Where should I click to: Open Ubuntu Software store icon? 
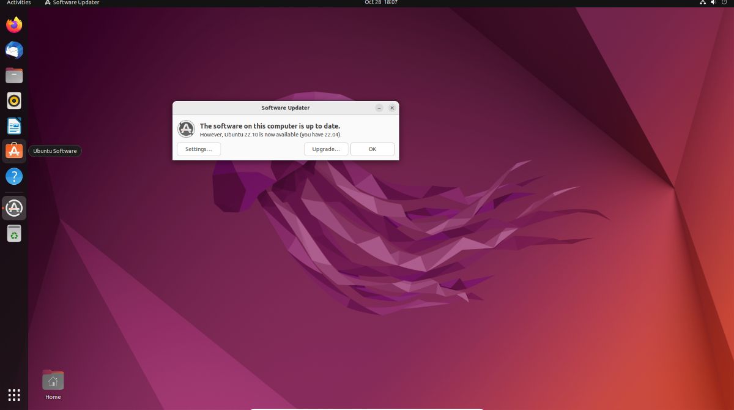14,151
